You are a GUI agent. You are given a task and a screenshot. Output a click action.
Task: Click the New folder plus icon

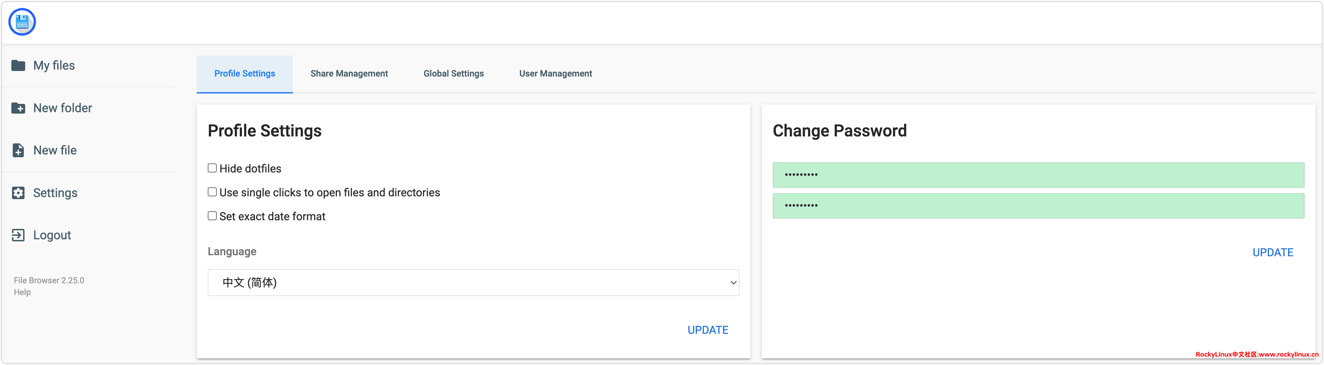pos(18,108)
